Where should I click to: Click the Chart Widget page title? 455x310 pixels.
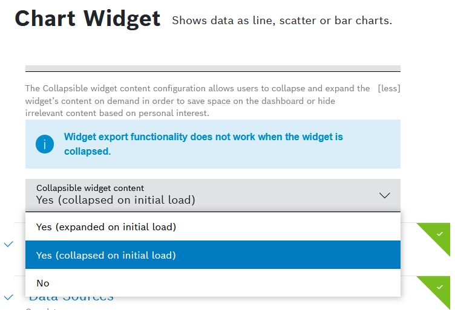click(88, 19)
